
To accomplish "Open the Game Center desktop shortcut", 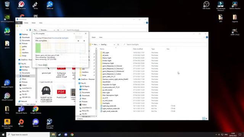I will click(x=21, y=5).
